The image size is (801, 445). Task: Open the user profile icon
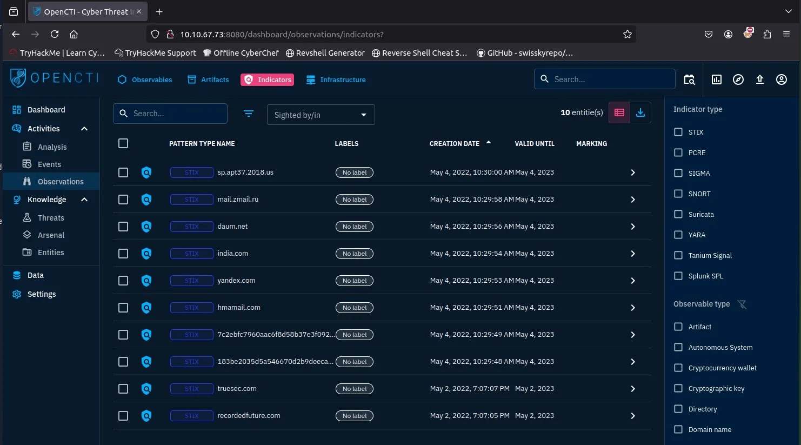tap(782, 79)
